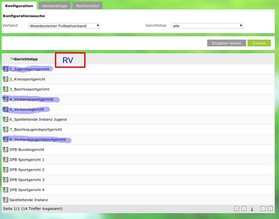Image resolution: width=279 pixels, height=219 pixels.
Task: Click edit icon next to DFB Sportgericht 4
Action: tap(6, 190)
